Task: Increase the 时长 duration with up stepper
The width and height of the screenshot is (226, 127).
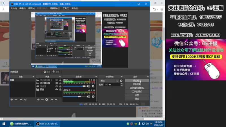Action: [x=122, y=84]
